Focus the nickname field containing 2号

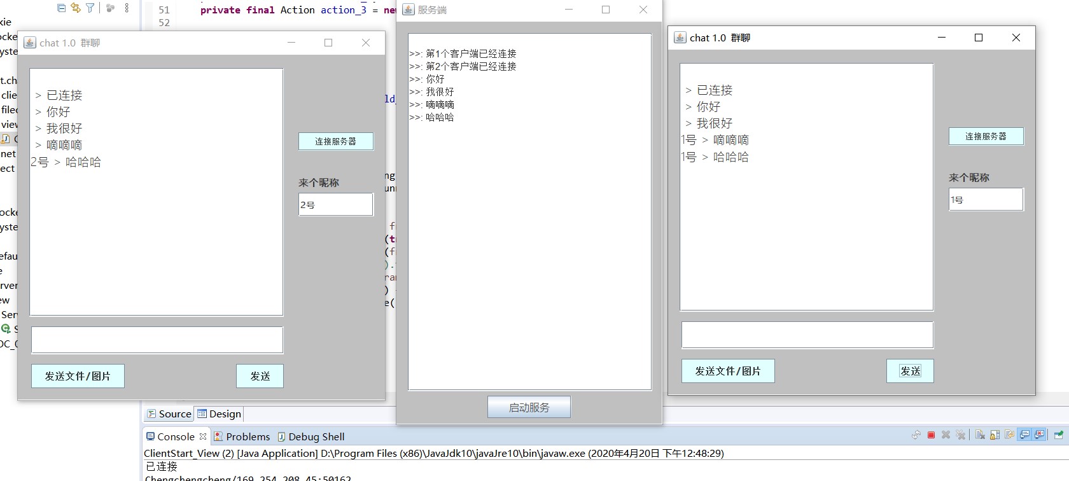coord(336,205)
